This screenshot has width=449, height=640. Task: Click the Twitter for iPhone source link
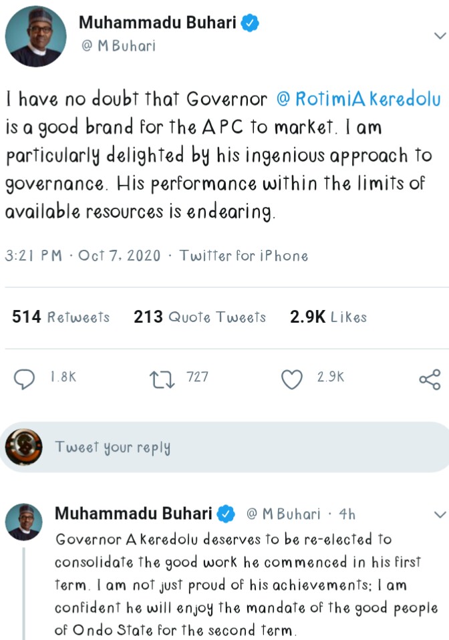(244, 255)
